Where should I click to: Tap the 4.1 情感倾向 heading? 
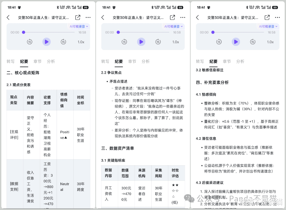pyautogui.click(x=206, y=95)
